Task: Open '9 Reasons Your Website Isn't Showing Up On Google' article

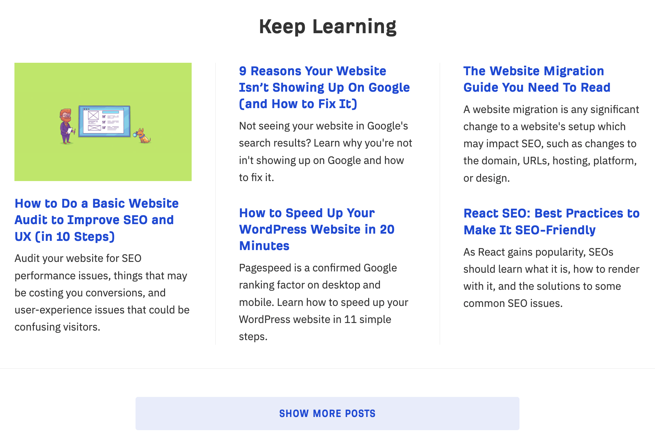Action: pyautogui.click(x=323, y=87)
